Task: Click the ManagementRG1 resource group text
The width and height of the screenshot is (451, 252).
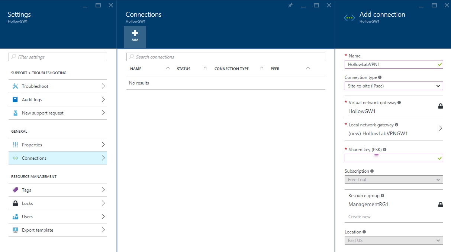Action: click(x=368, y=204)
